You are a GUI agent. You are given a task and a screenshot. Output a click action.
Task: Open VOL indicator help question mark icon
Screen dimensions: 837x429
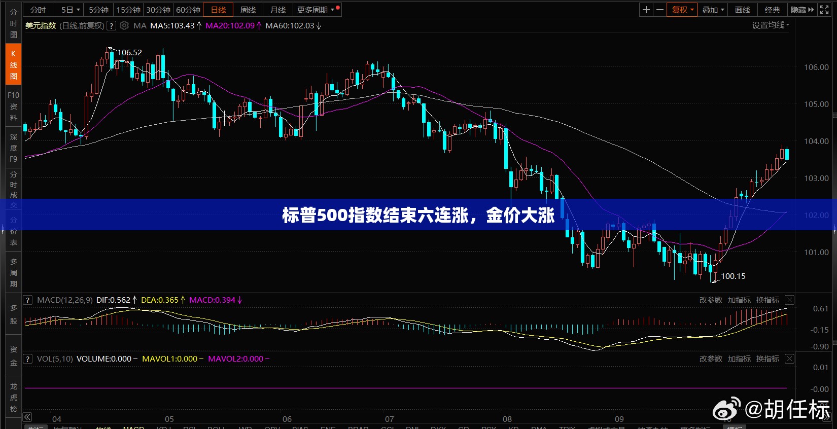pos(28,359)
